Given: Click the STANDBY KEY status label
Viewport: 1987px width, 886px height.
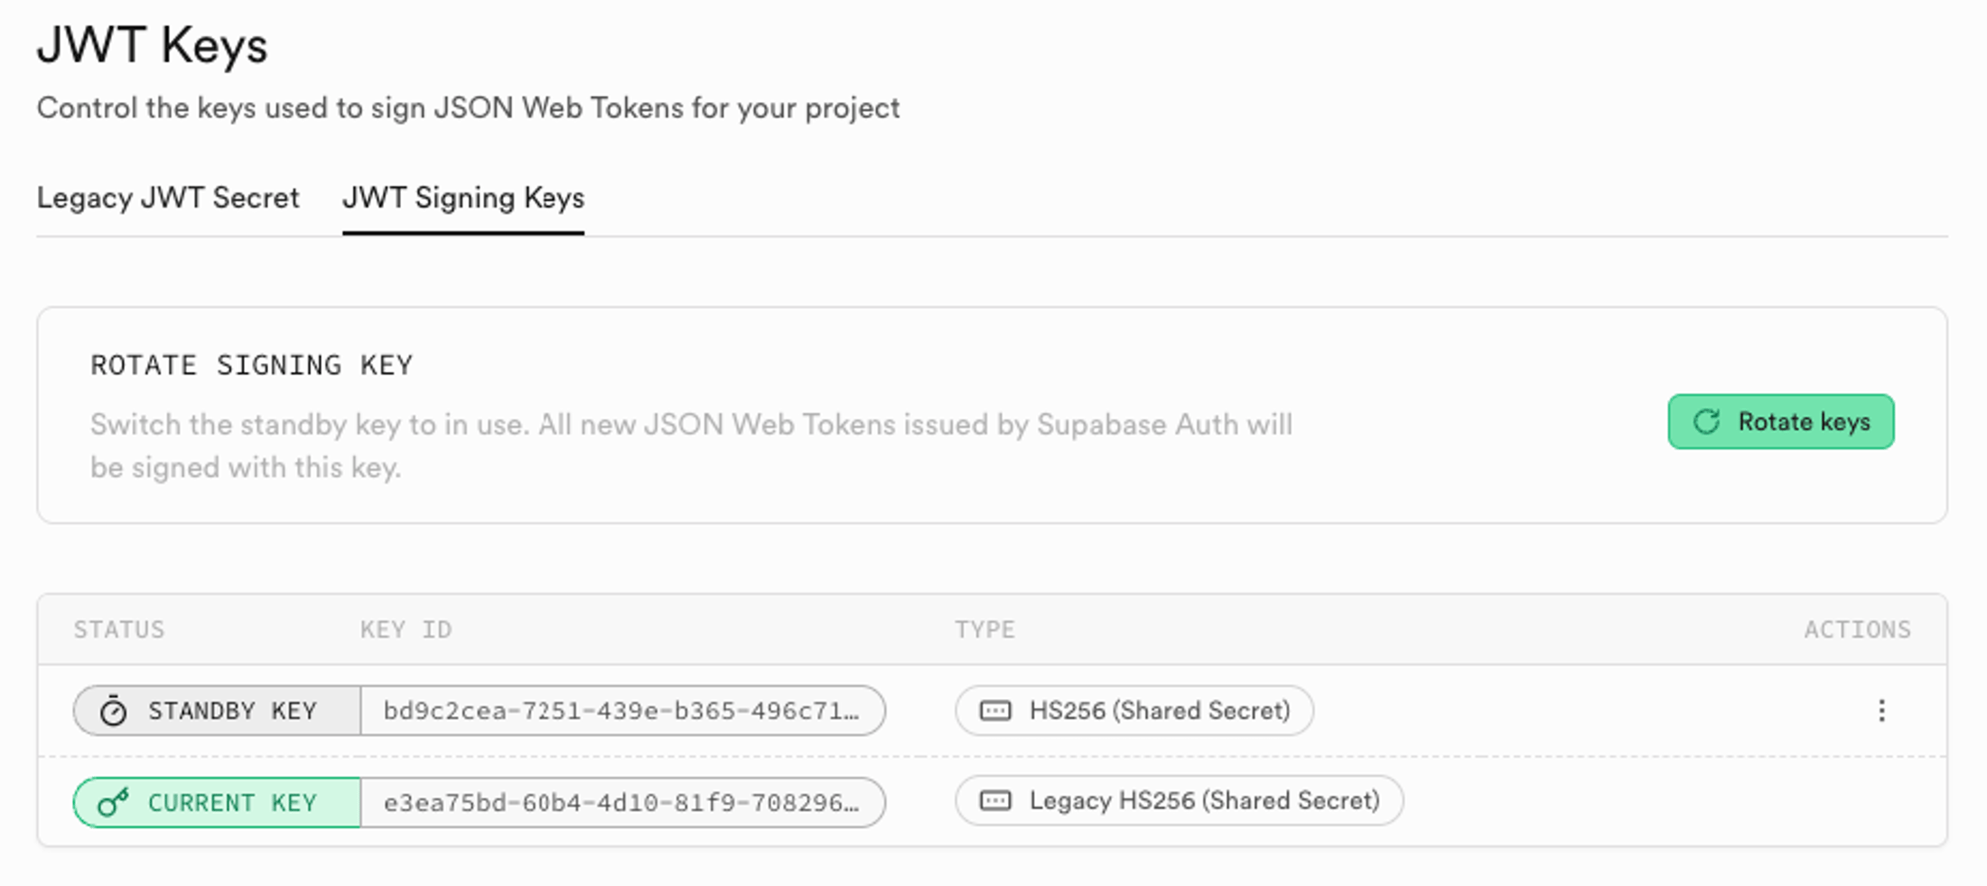Looking at the screenshot, I should pyautogui.click(x=232, y=711).
